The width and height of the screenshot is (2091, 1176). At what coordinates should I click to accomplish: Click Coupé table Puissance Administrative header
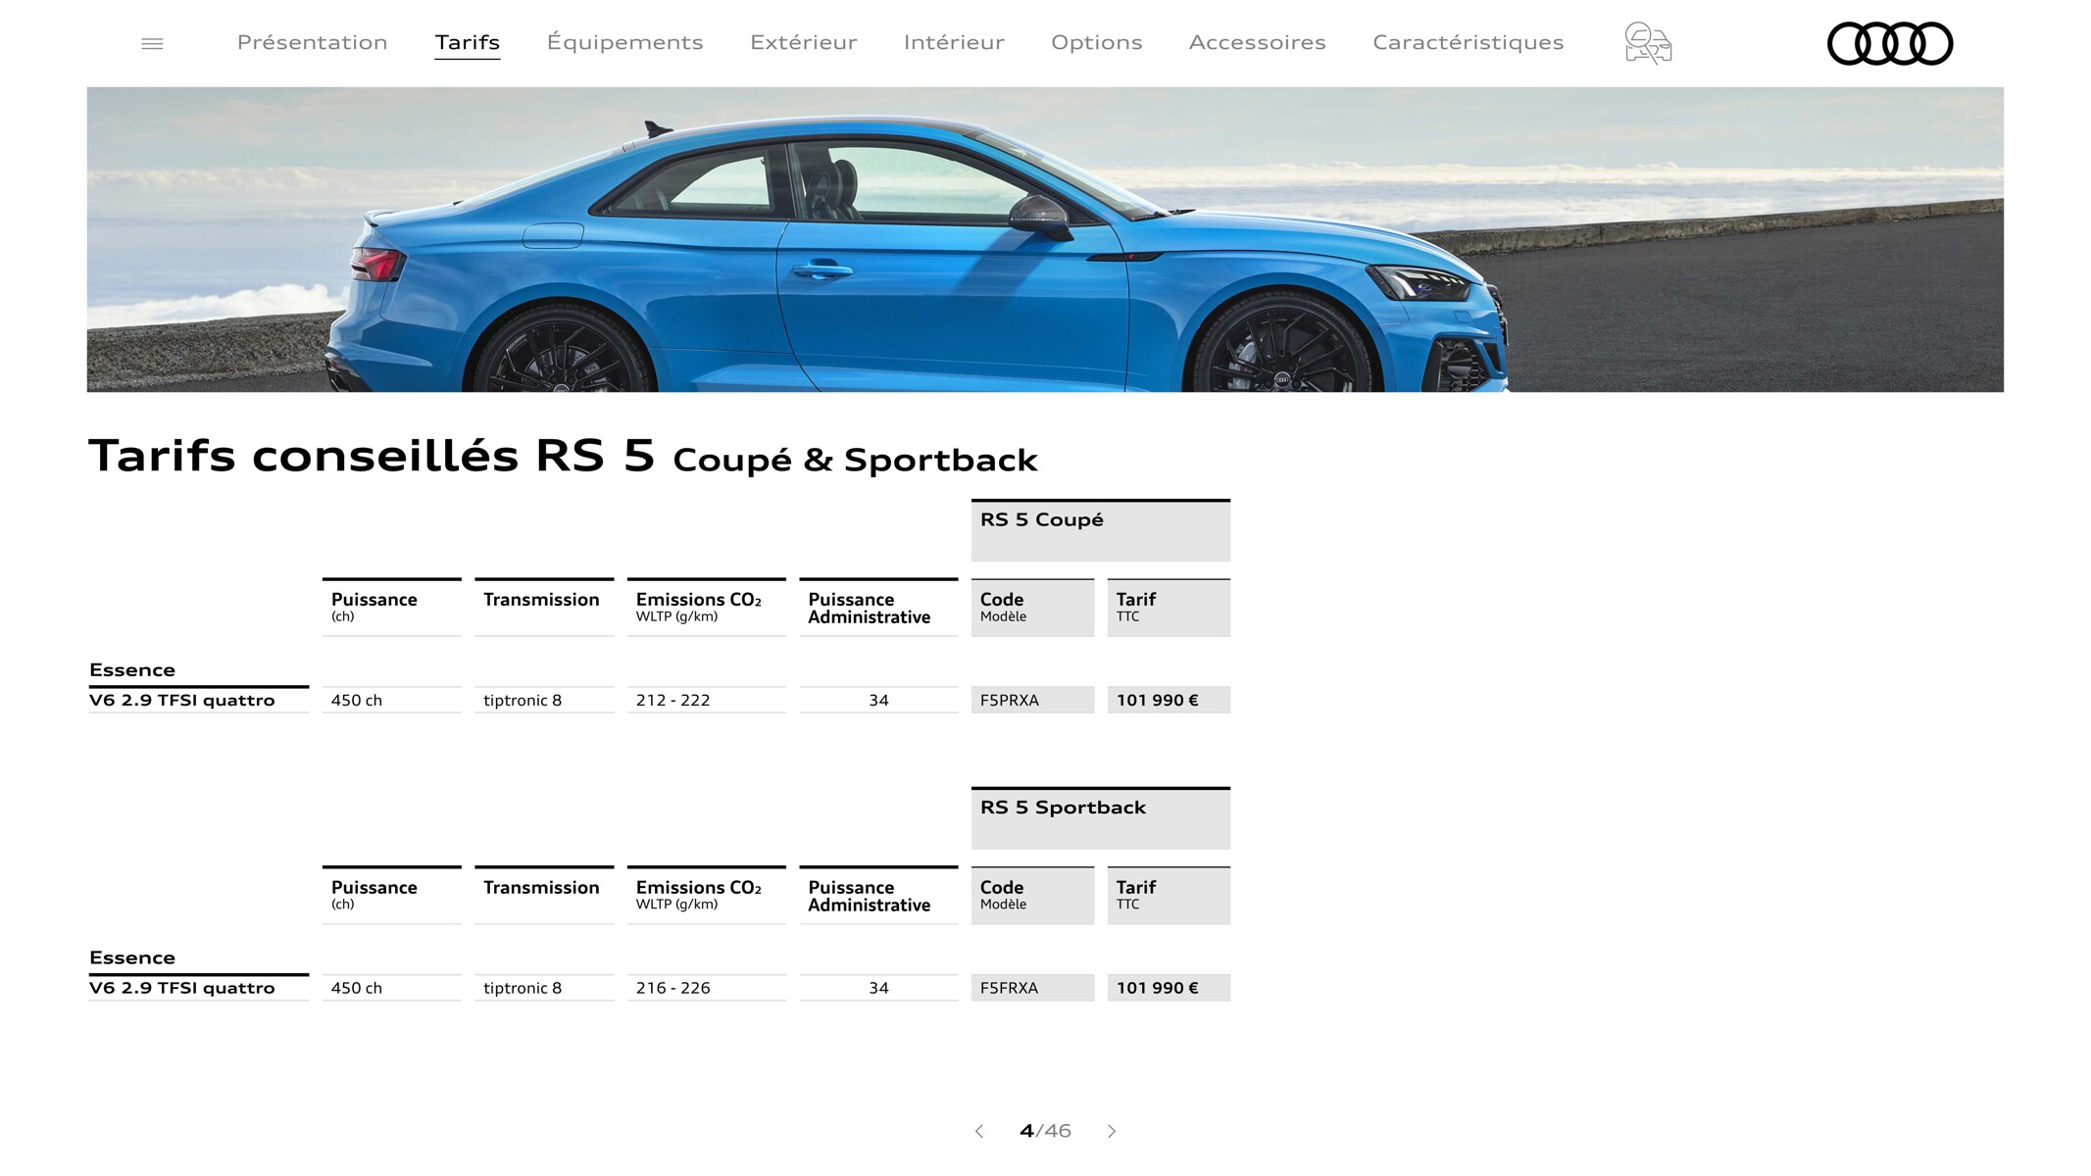coord(878,608)
